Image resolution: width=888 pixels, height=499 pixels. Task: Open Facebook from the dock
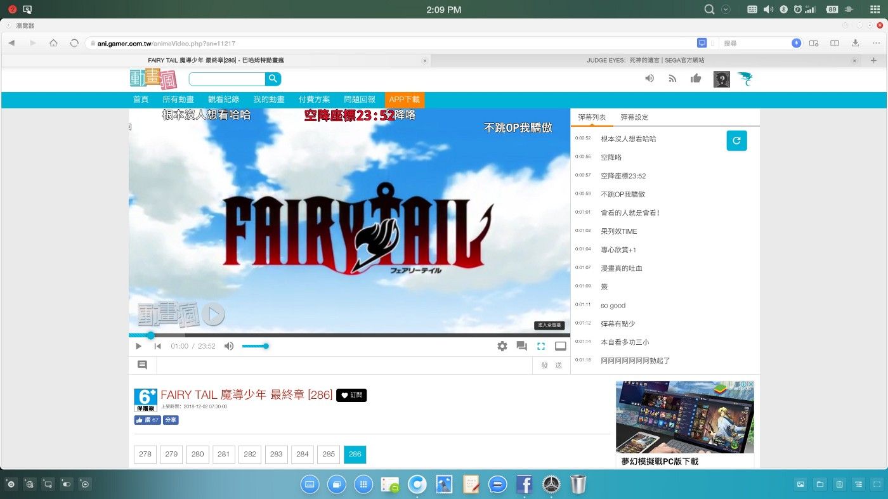(x=524, y=484)
